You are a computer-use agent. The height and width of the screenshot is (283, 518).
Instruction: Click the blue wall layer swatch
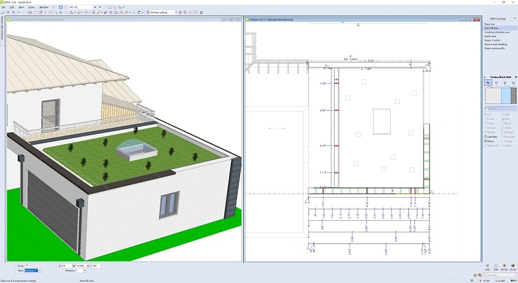pyautogui.click(x=506, y=96)
